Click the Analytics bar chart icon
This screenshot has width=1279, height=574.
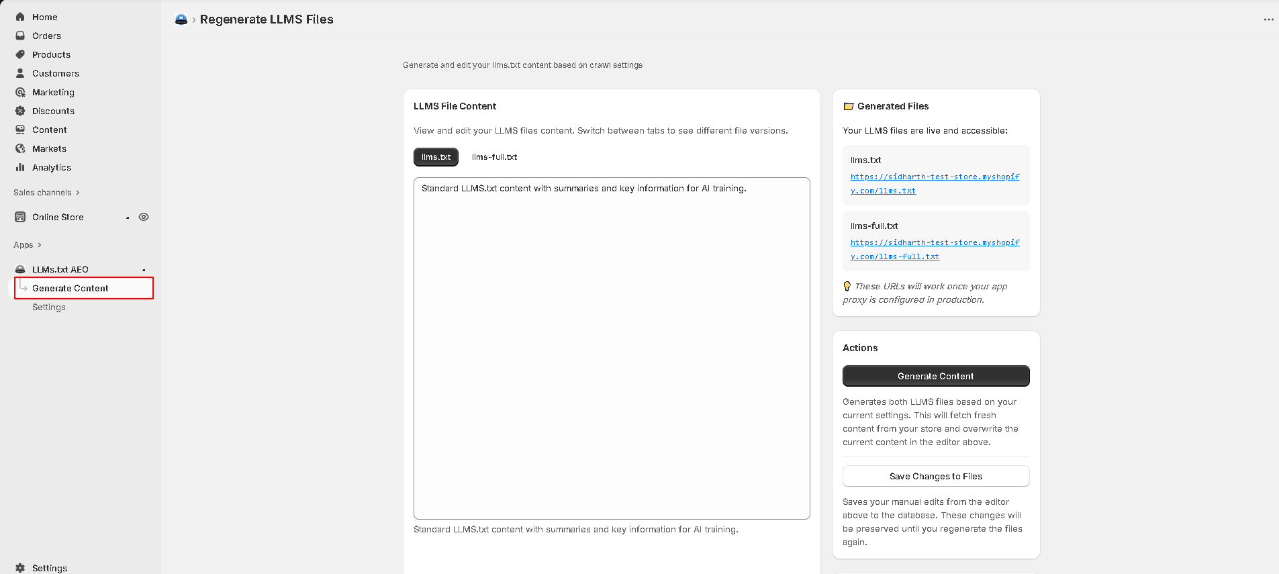click(x=20, y=167)
